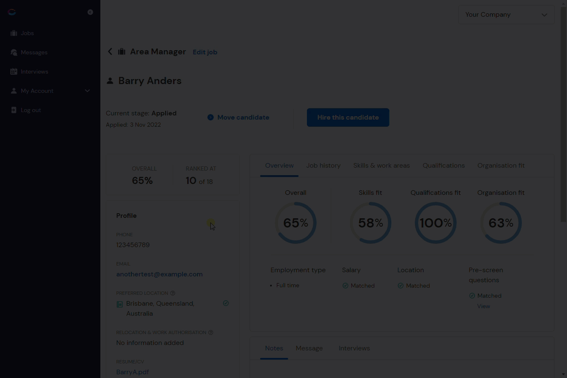The height and width of the screenshot is (378, 567).
Task: Click the help icon next to Preferred Location
Action: tap(173, 293)
